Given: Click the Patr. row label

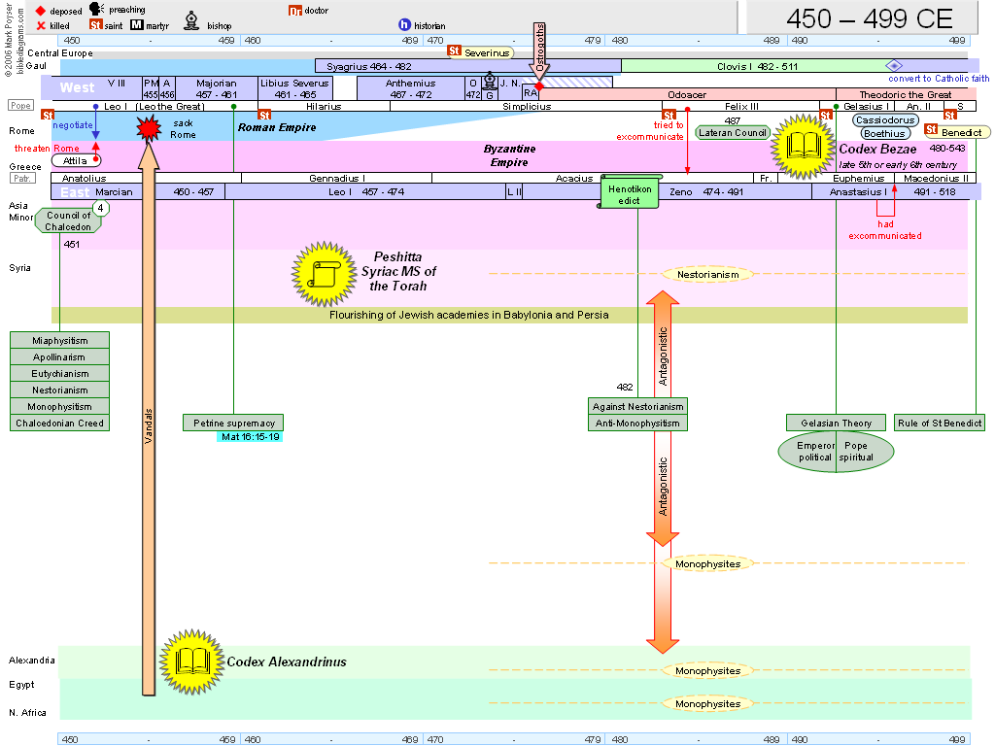Looking at the screenshot, I should coord(20,179).
